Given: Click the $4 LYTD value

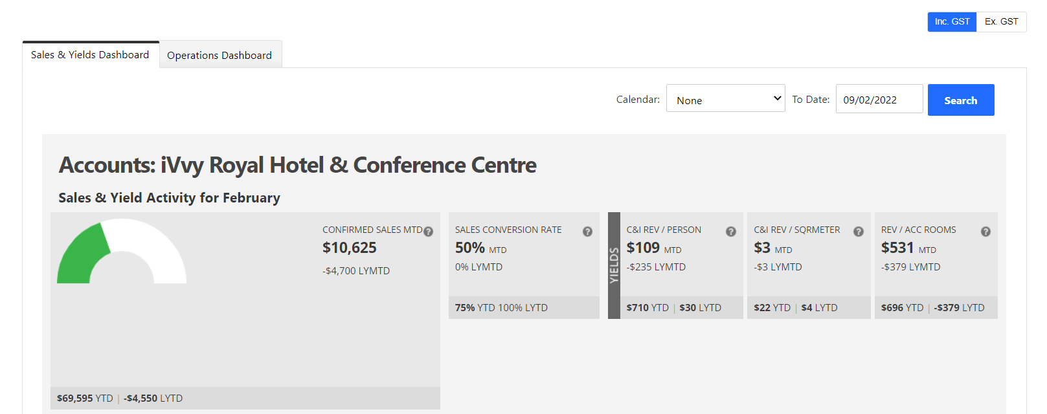Looking at the screenshot, I should point(819,308).
